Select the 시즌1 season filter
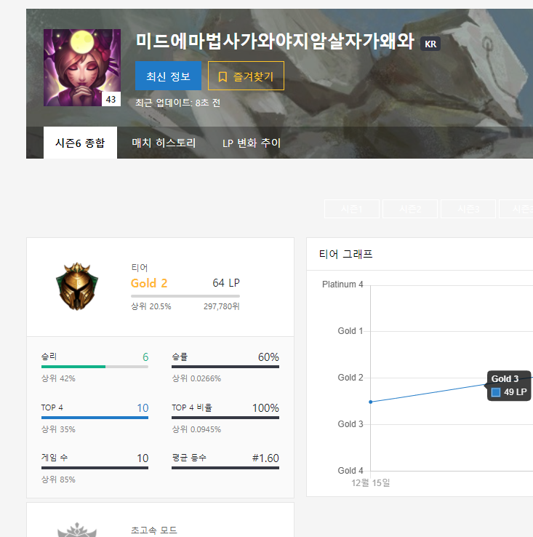The width and height of the screenshot is (533, 537). point(352,209)
